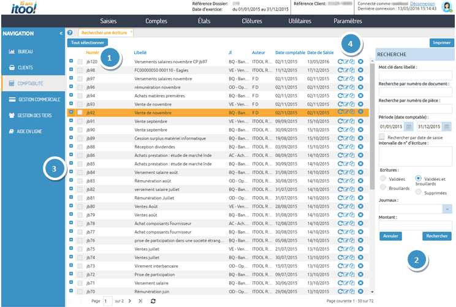Edit entry jb98 with the pencil icon

click(346, 70)
